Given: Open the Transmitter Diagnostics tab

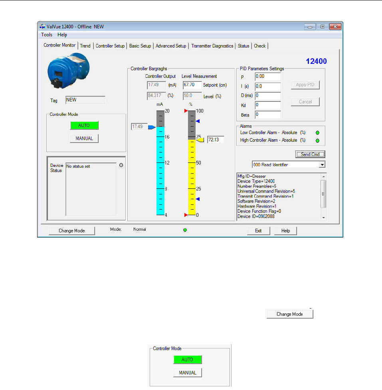Looking at the screenshot, I should click(212, 46).
